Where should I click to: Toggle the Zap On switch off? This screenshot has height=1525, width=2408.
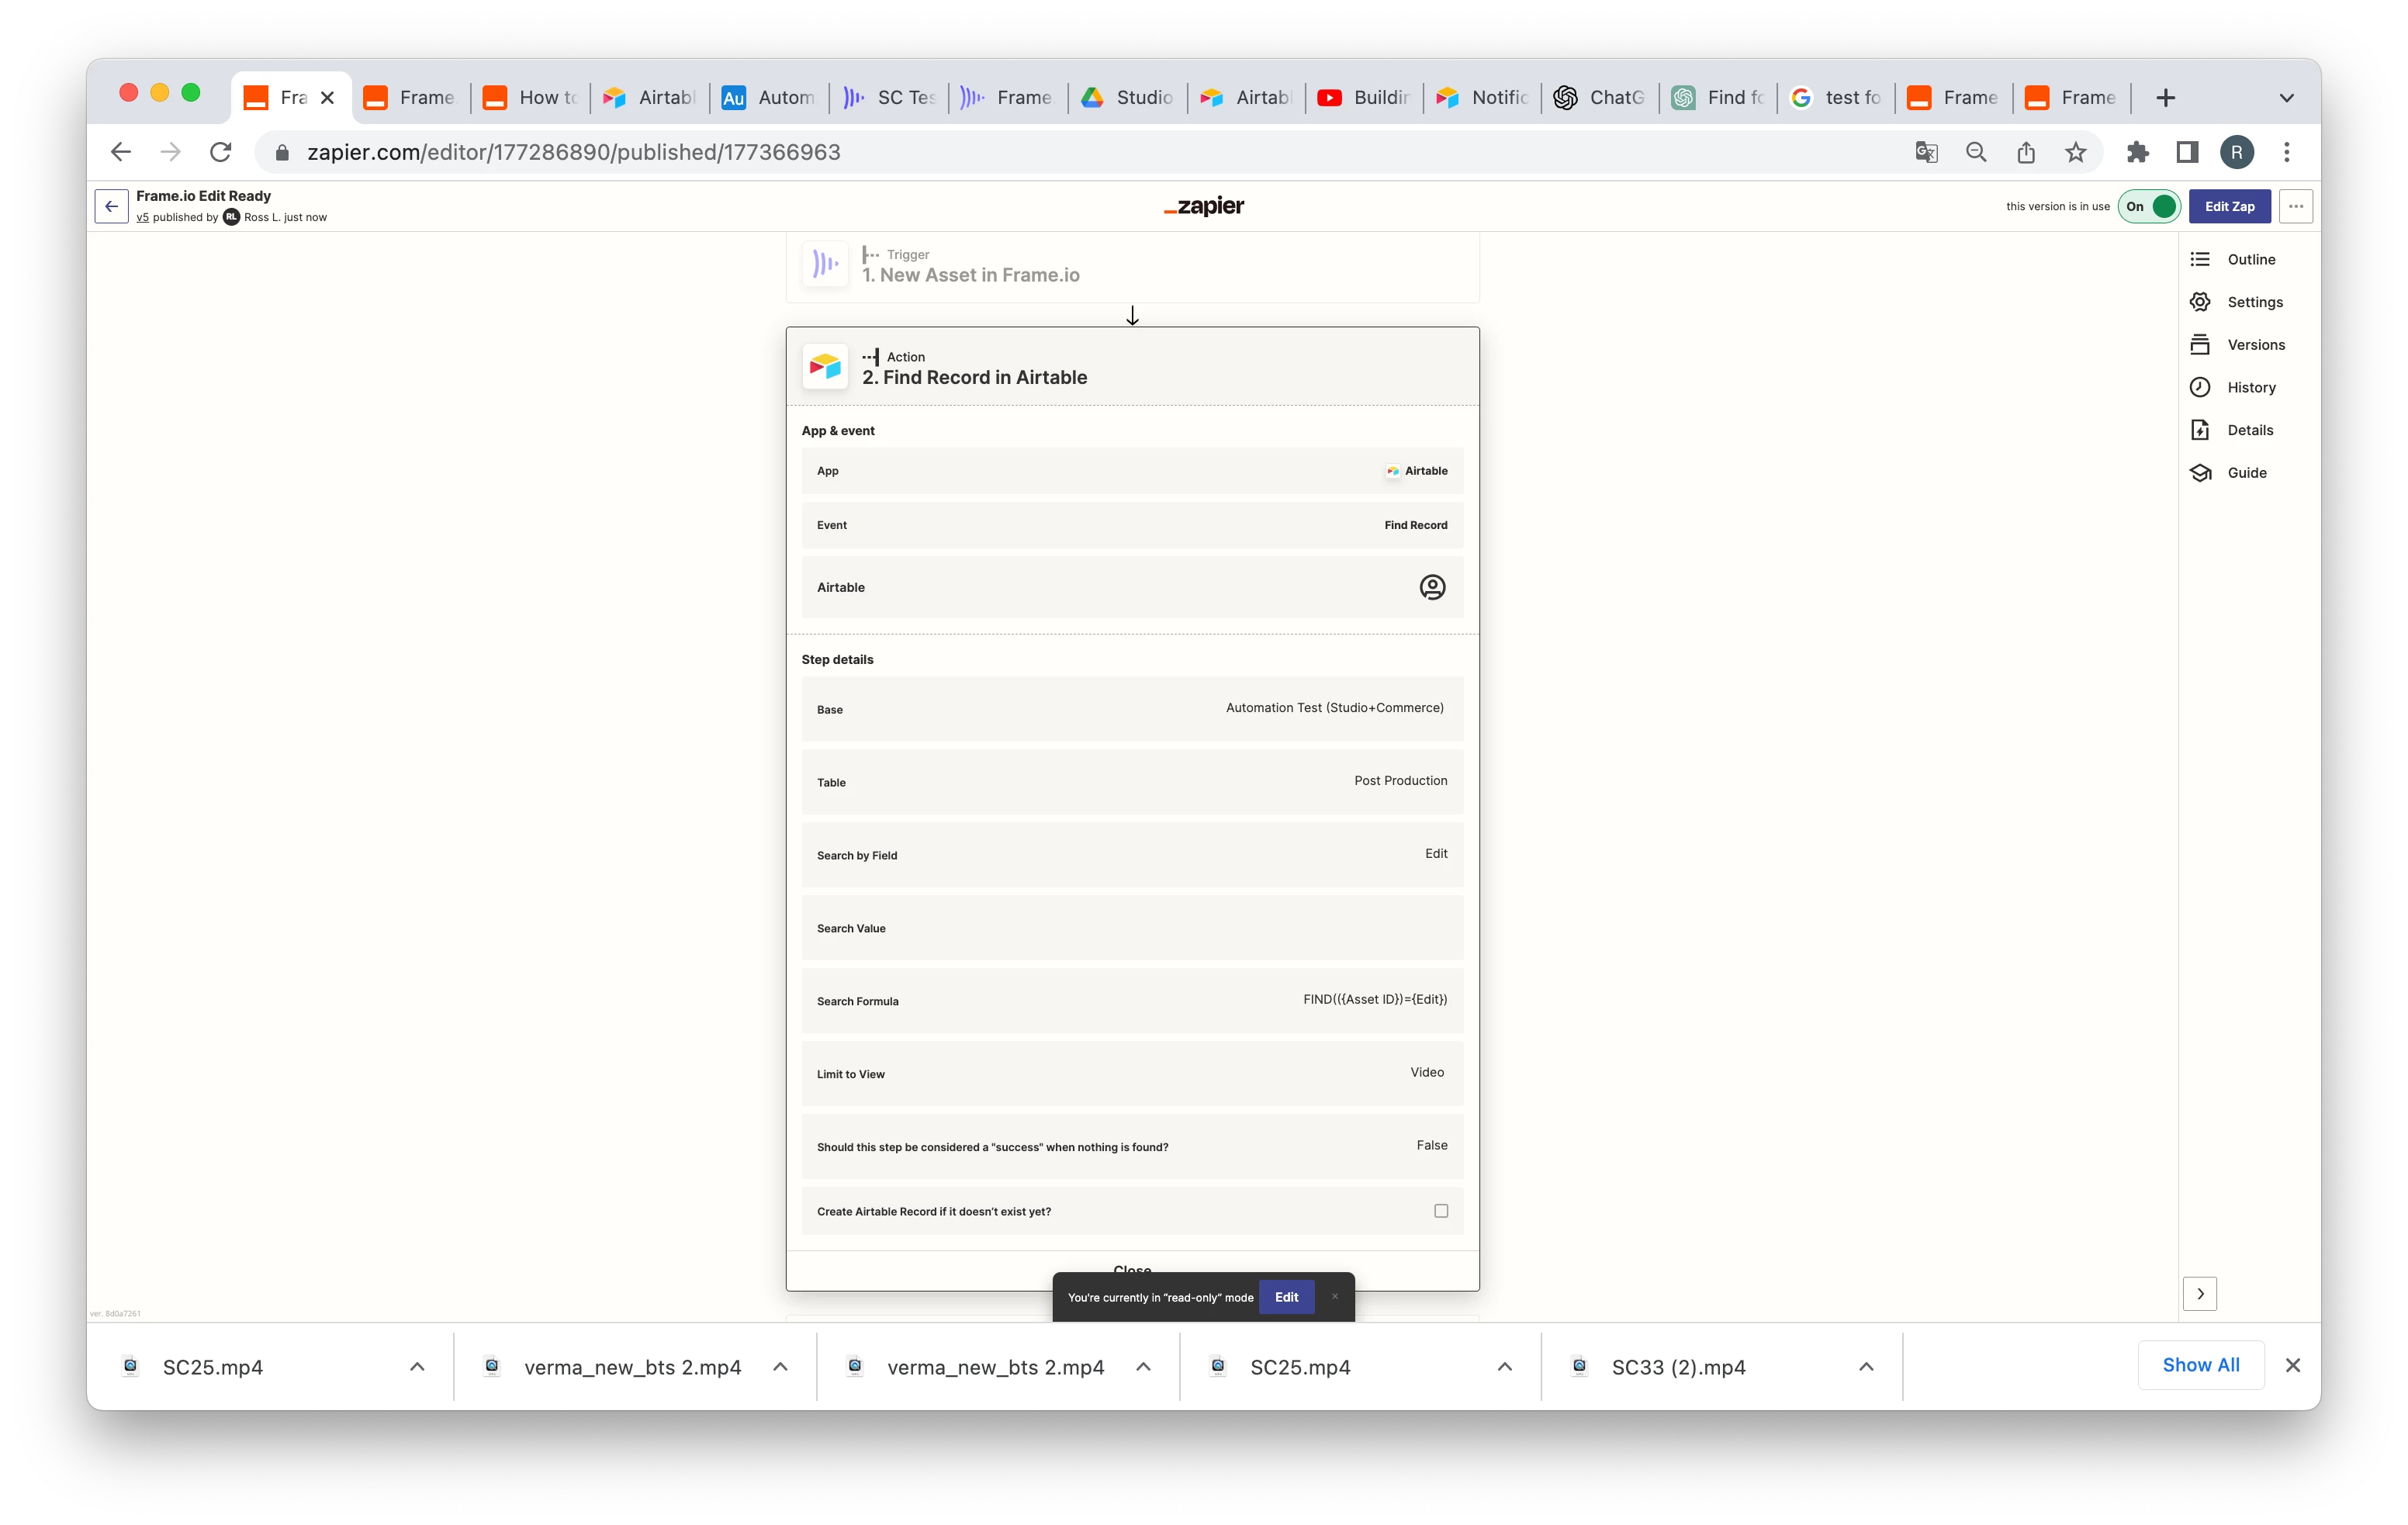pos(2148,207)
